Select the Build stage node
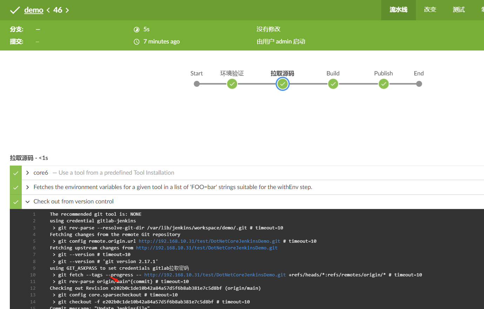The image size is (484, 309). click(x=333, y=84)
